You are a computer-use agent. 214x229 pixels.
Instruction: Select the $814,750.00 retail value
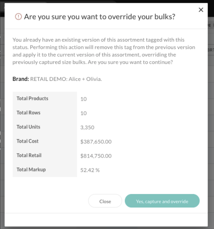96,156
